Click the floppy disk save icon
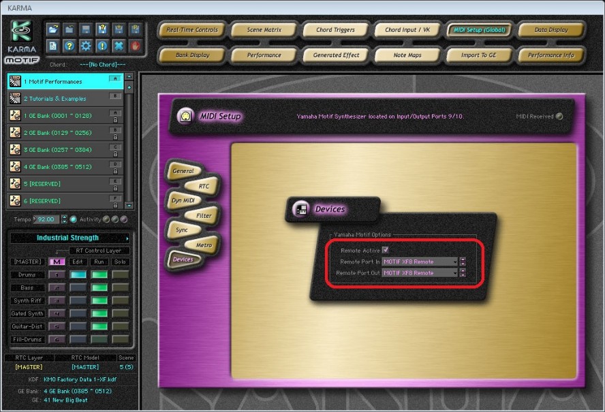Screen dimensions: 605x412 tap(86, 29)
